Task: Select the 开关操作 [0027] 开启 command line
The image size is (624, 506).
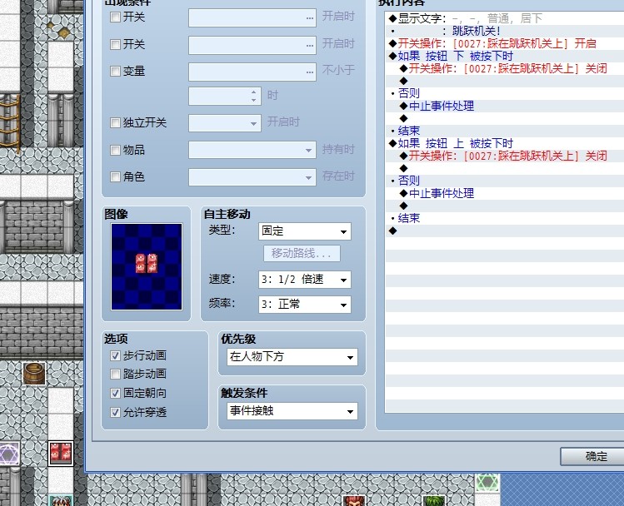Action: click(504, 43)
